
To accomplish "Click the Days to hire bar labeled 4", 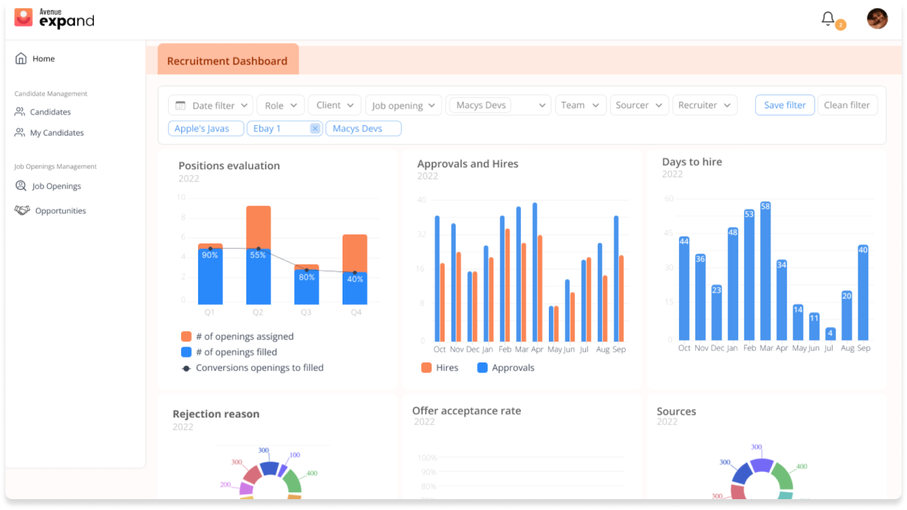I will [830, 334].
